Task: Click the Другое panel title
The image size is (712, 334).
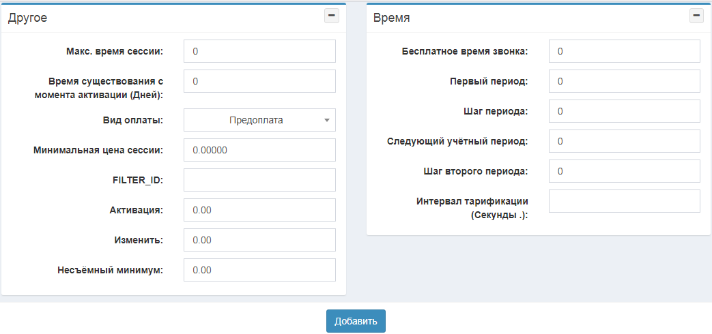Action: 27,18
